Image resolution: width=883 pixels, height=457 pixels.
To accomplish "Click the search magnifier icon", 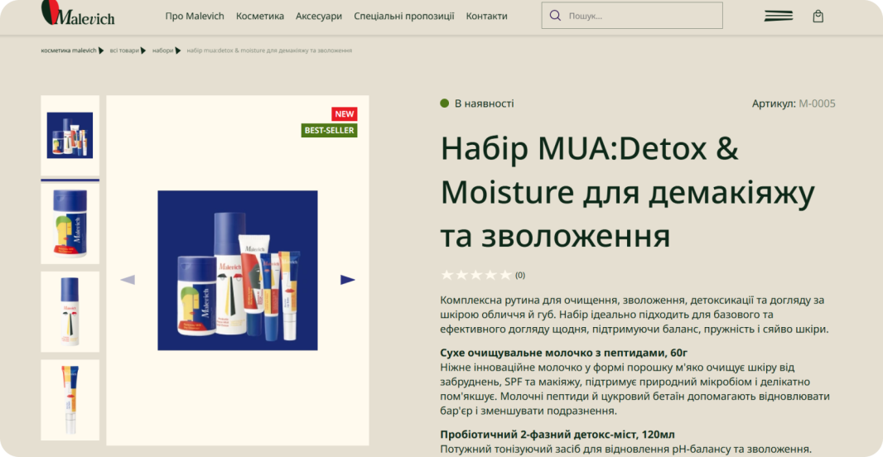I will coord(555,16).
